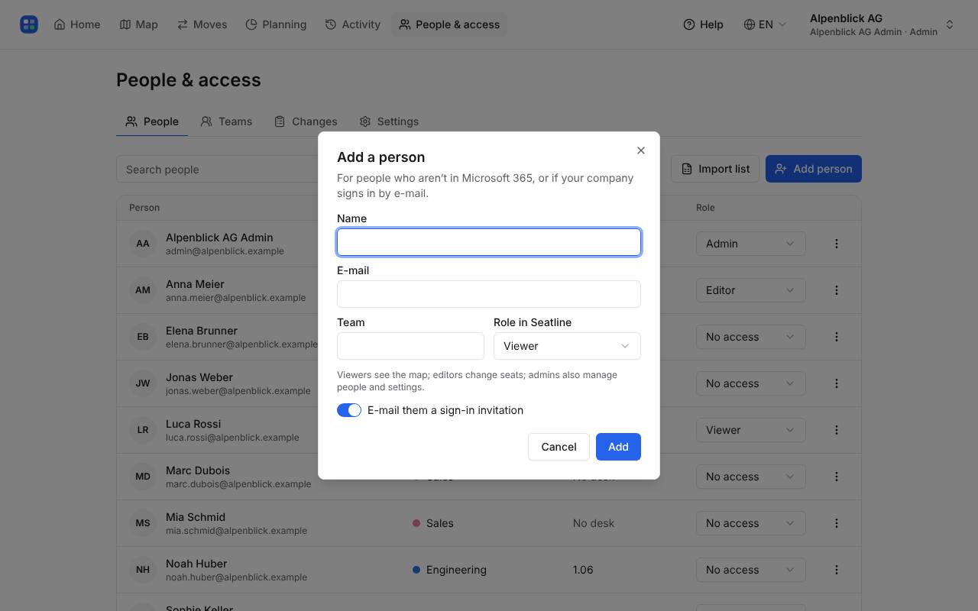Switch to the Settings tab

point(389,121)
